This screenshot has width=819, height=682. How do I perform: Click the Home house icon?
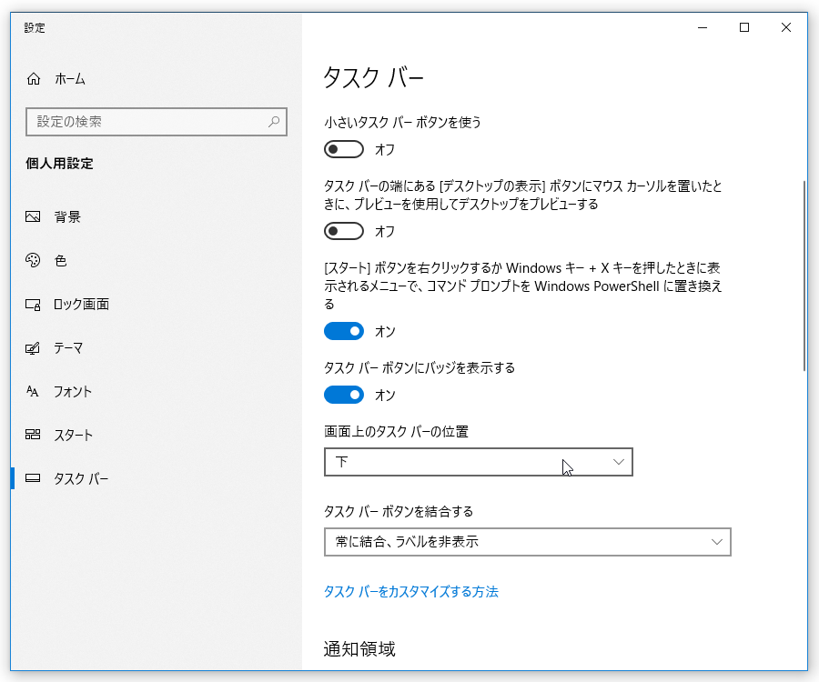coord(34,79)
